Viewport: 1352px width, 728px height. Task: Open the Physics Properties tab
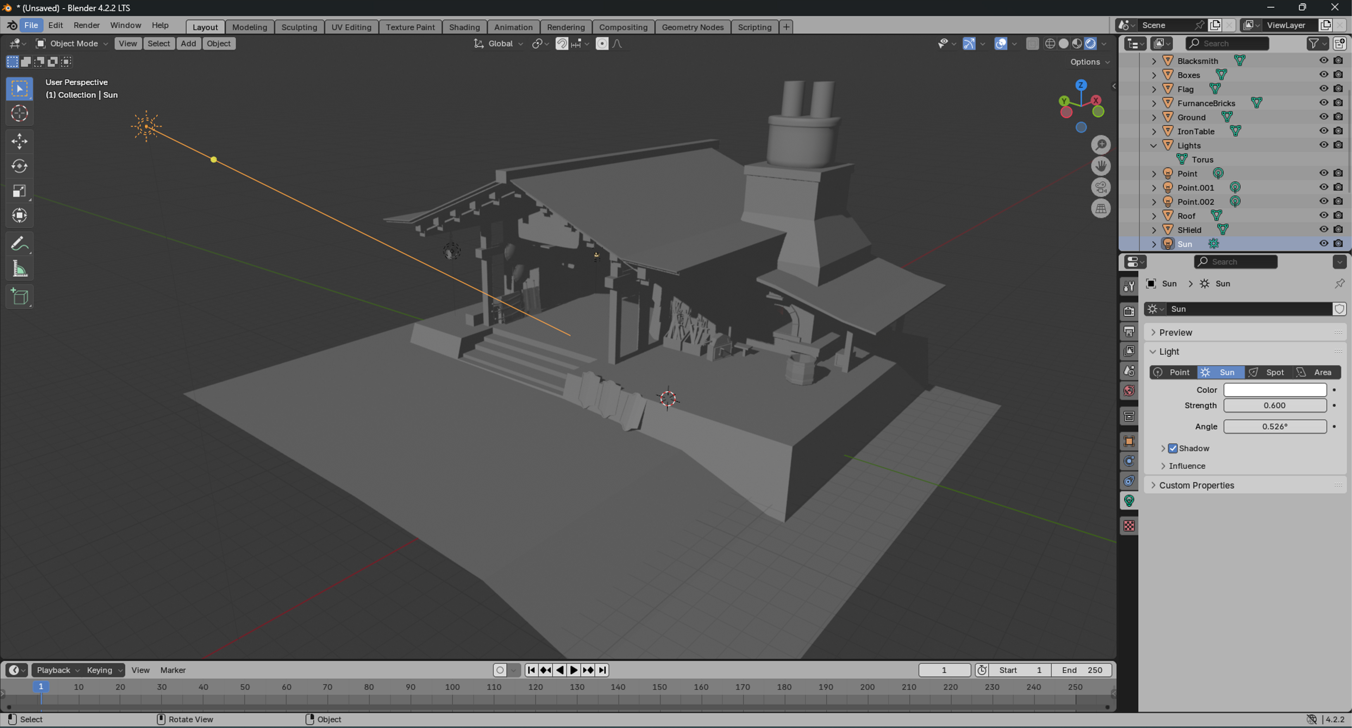(x=1129, y=481)
